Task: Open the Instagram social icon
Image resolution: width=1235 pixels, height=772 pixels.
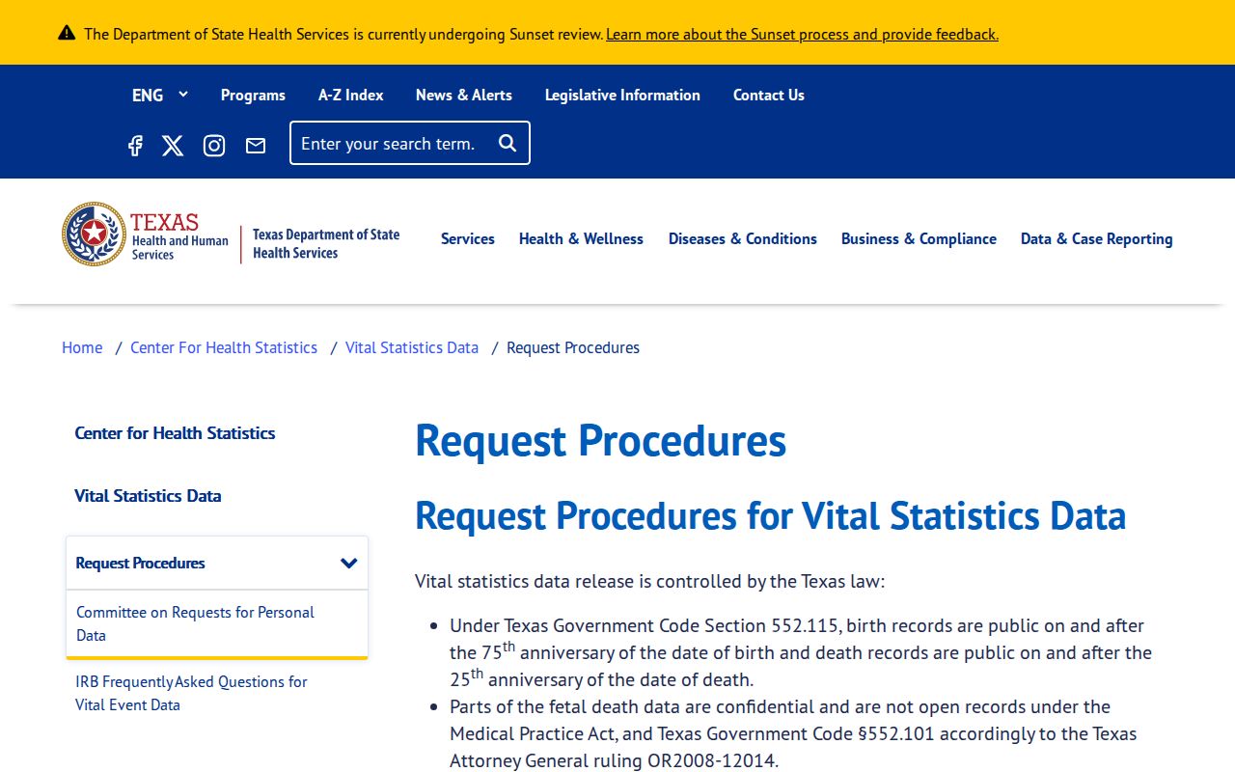Action: [214, 146]
